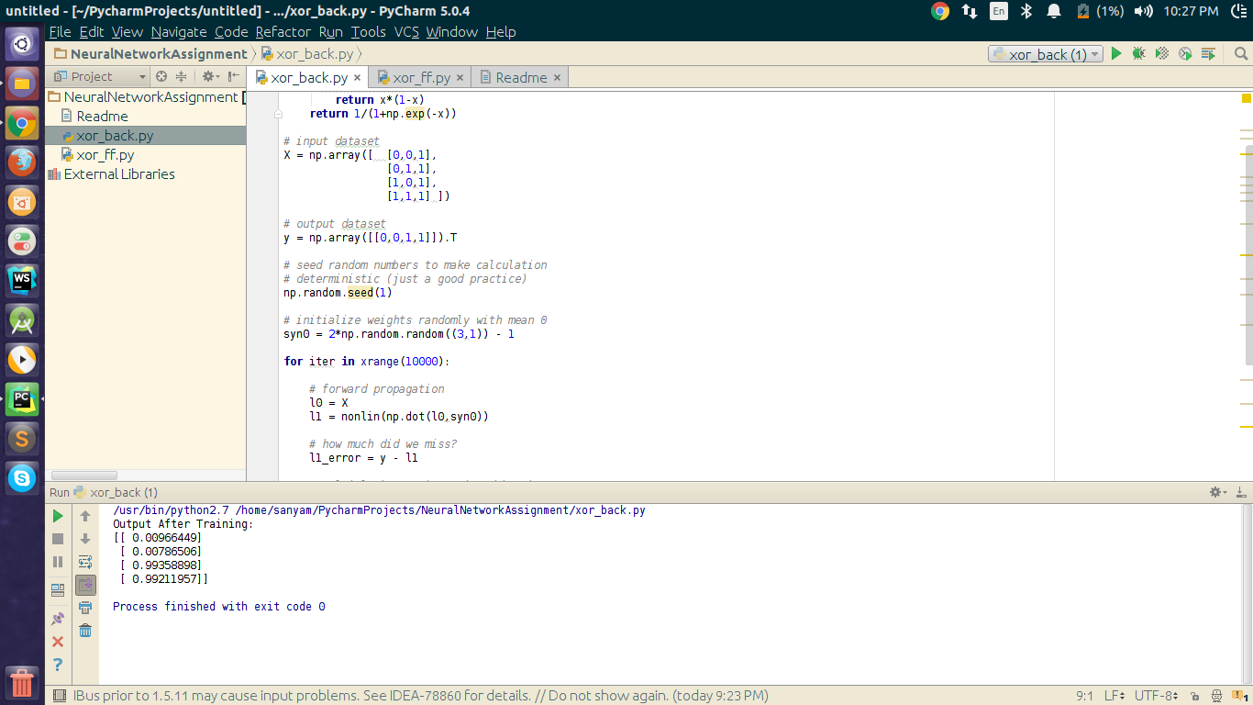The width and height of the screenshot is (1253, 705).
Task: Fold the nonlin function at gutter marker
Action: click(x=278, y=114)
